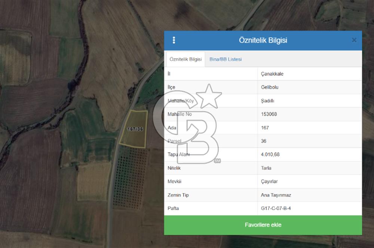The image size is (374, 248).
Task: Select the Şadıllı village value
Action: (x=268, y=101)
